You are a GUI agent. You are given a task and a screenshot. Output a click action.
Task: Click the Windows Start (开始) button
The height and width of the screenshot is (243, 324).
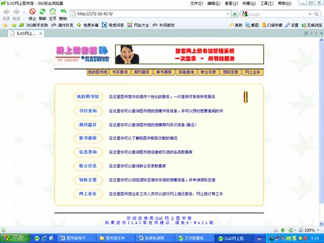[x=15, y=238]
